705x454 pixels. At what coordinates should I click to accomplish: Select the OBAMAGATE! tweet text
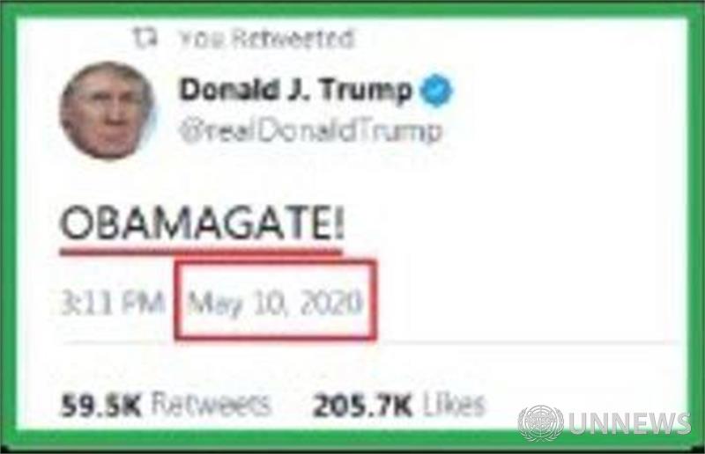point(203,224)
